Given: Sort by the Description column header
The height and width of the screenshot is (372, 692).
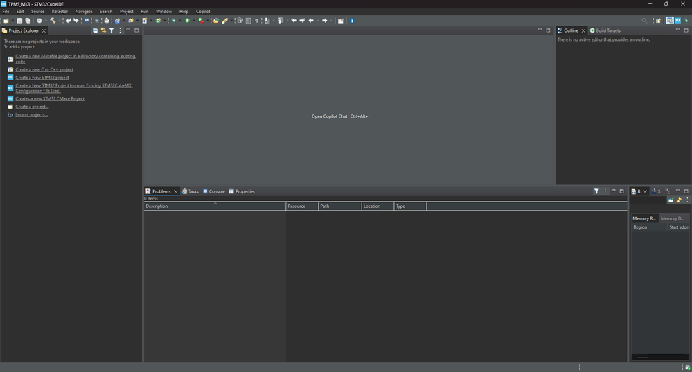Looking at the screenshot, I should click(x=215, y=206).
